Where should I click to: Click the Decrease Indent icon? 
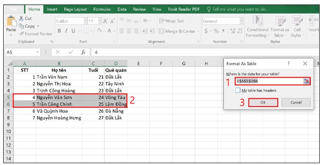tap(145, 31)
